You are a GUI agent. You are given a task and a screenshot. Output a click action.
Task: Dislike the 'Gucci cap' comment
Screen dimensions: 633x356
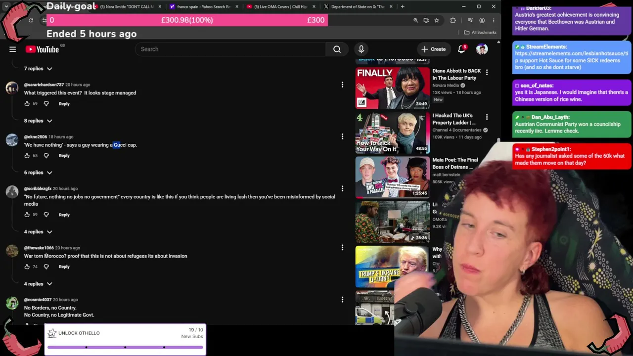coord(46,155)
